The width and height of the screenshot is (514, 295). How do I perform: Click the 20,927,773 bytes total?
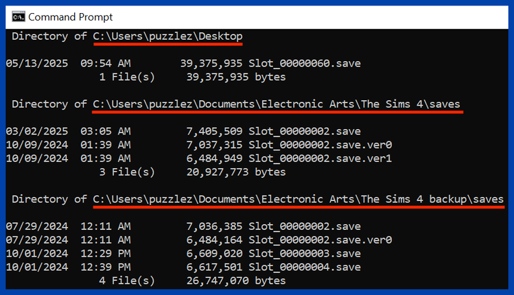coord(236,172)
